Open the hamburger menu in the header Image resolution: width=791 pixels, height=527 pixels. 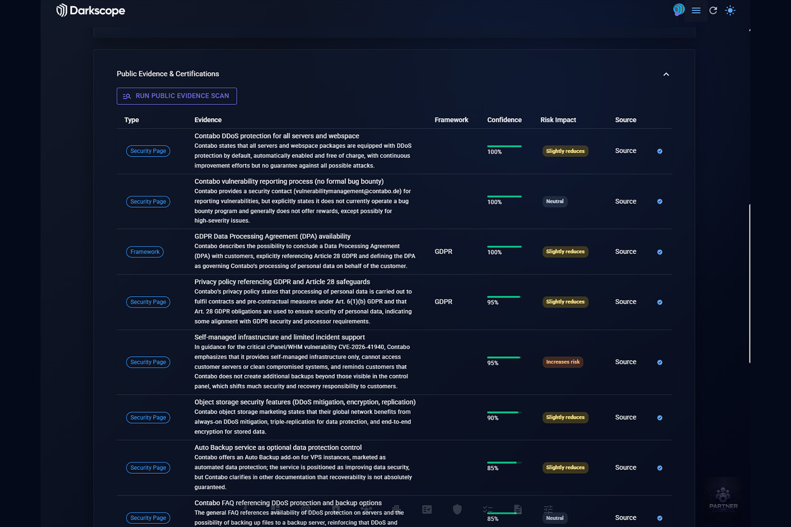pyautogui.click(x=696, y=11)
